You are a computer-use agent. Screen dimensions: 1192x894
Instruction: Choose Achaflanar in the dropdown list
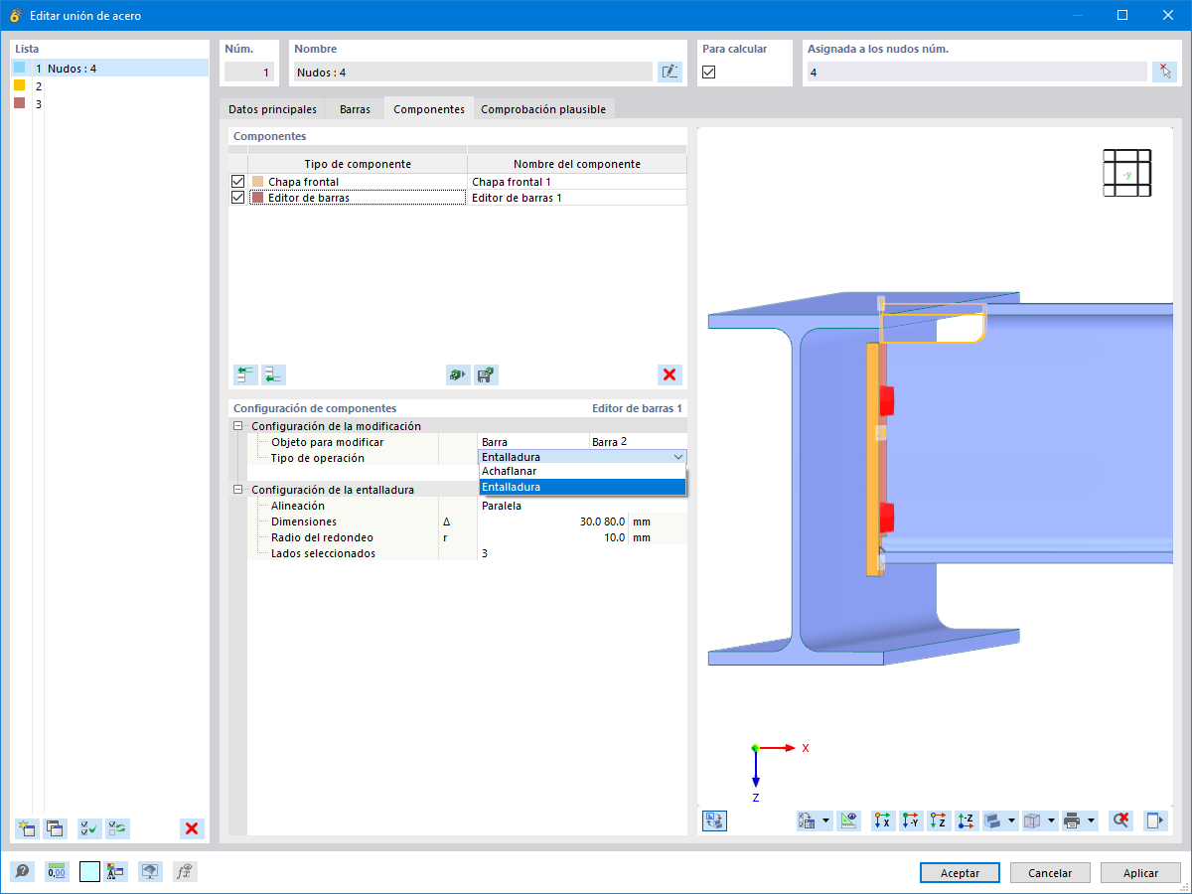pyautogui.click(x=582, y=471)
